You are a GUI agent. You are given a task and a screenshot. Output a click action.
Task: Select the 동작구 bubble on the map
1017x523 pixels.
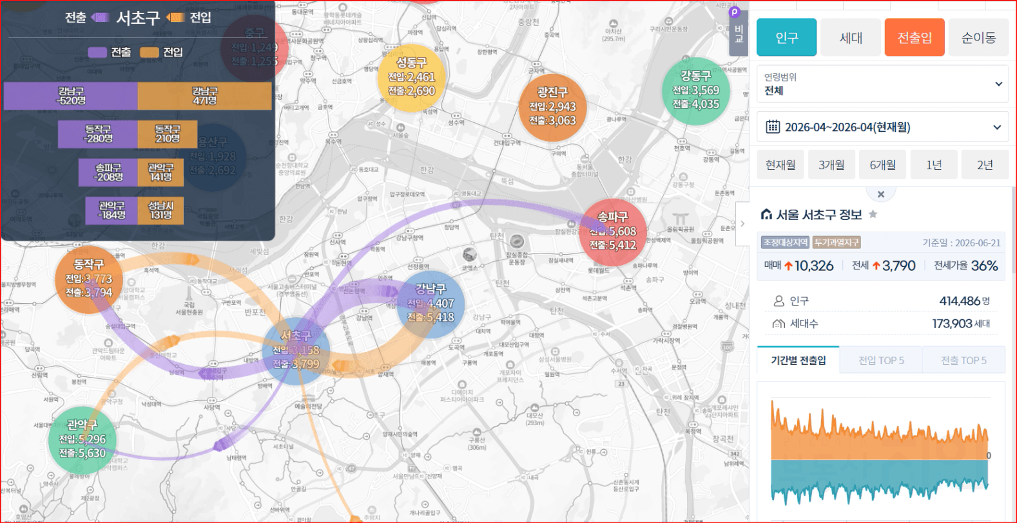(x=89, y=279)
